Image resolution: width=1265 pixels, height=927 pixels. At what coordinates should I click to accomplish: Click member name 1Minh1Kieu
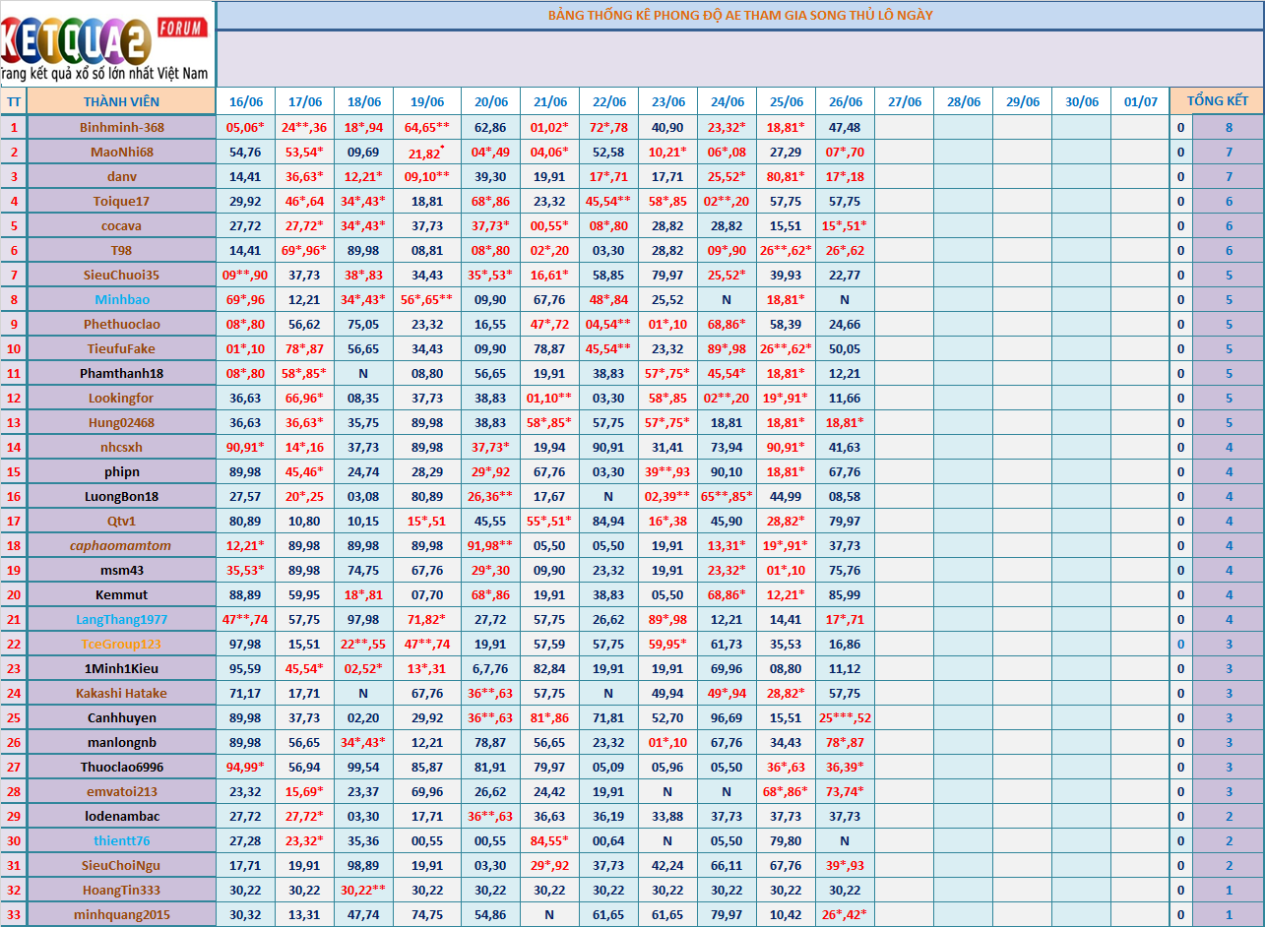[x=121, y=668]
